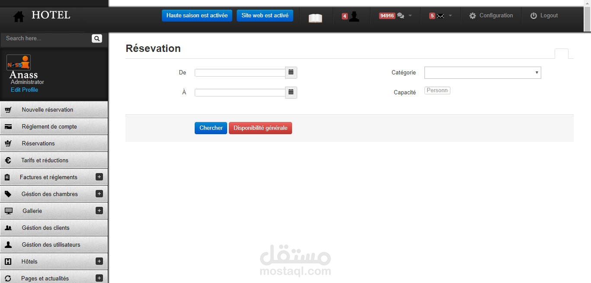Toggle Haute saison est activée button
Image resolution: width=591 pixels, height=283 pixels.
(197, 16)
